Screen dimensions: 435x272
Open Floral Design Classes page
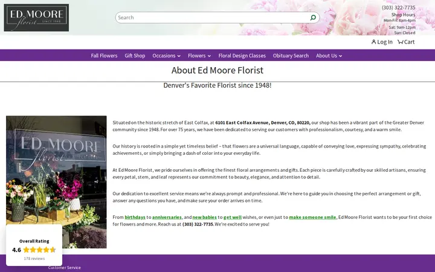(242, 56)
